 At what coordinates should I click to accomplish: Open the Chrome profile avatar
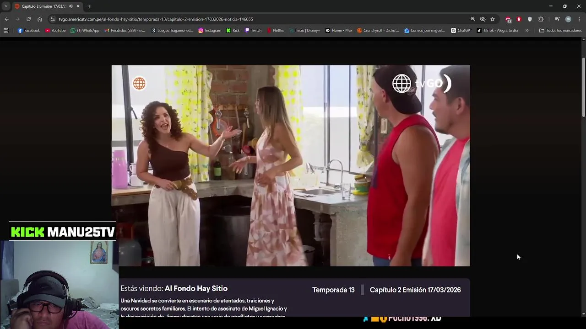568,19
